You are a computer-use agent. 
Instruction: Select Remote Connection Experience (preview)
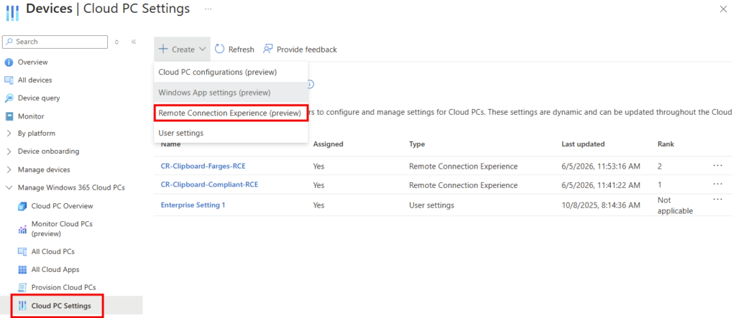tap(231, 113)
